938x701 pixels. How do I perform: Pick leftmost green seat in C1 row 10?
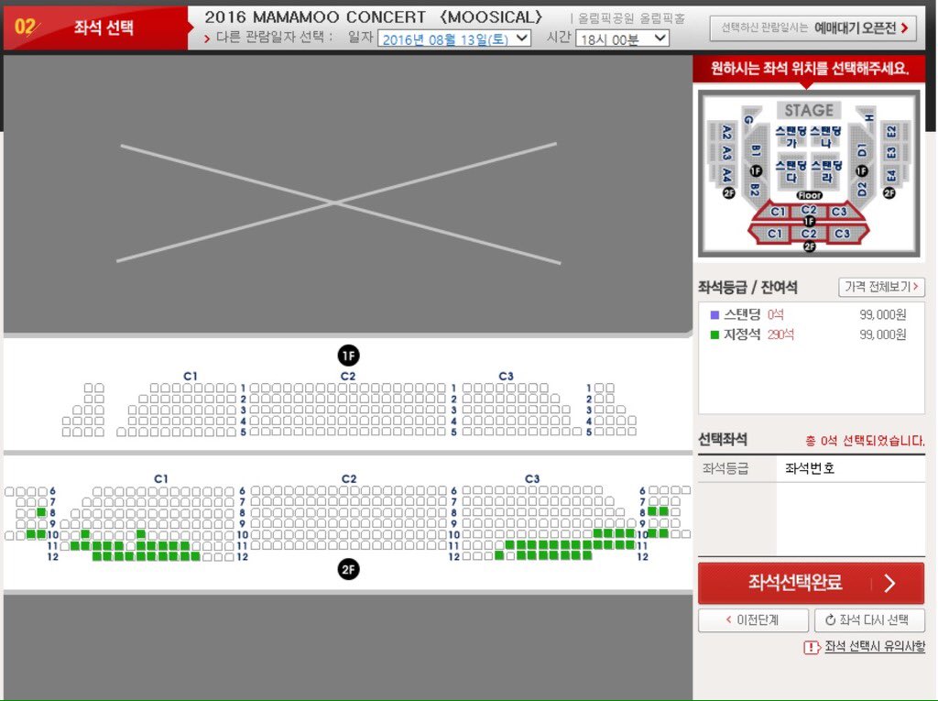[x=85, y=534]
